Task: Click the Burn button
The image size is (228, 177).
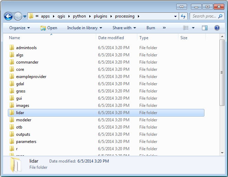Action: click(151, 28)
